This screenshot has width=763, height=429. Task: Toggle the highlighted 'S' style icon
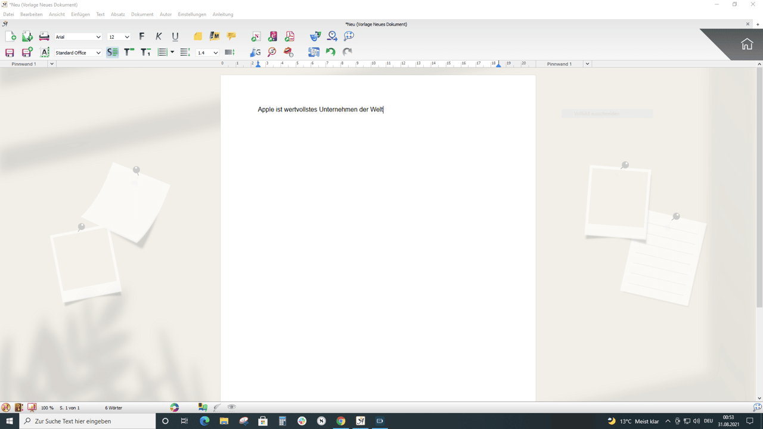(112, 52)
